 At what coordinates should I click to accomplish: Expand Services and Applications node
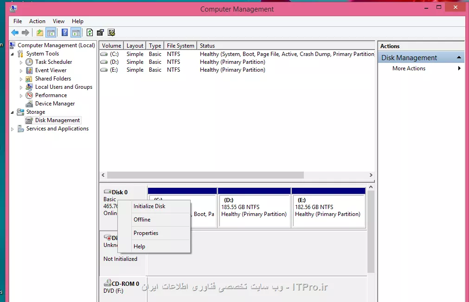pos(12,129)
